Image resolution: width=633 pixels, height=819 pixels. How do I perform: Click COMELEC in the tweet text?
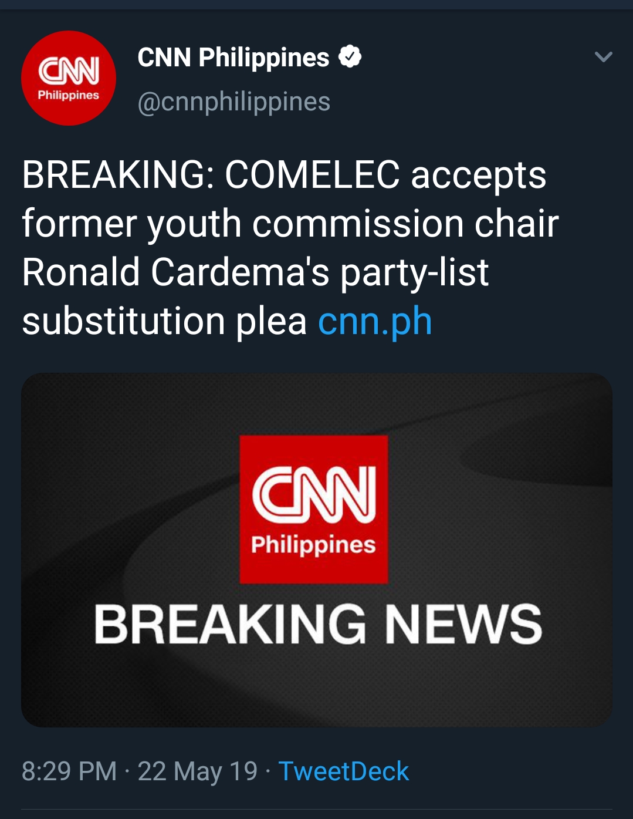[x=312, y=175]
